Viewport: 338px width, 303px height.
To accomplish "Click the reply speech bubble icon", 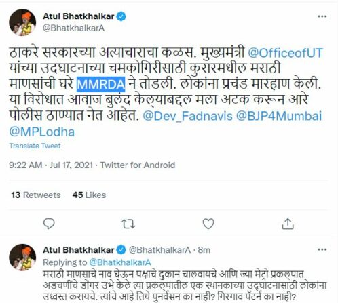I will (x=49, y=224).
